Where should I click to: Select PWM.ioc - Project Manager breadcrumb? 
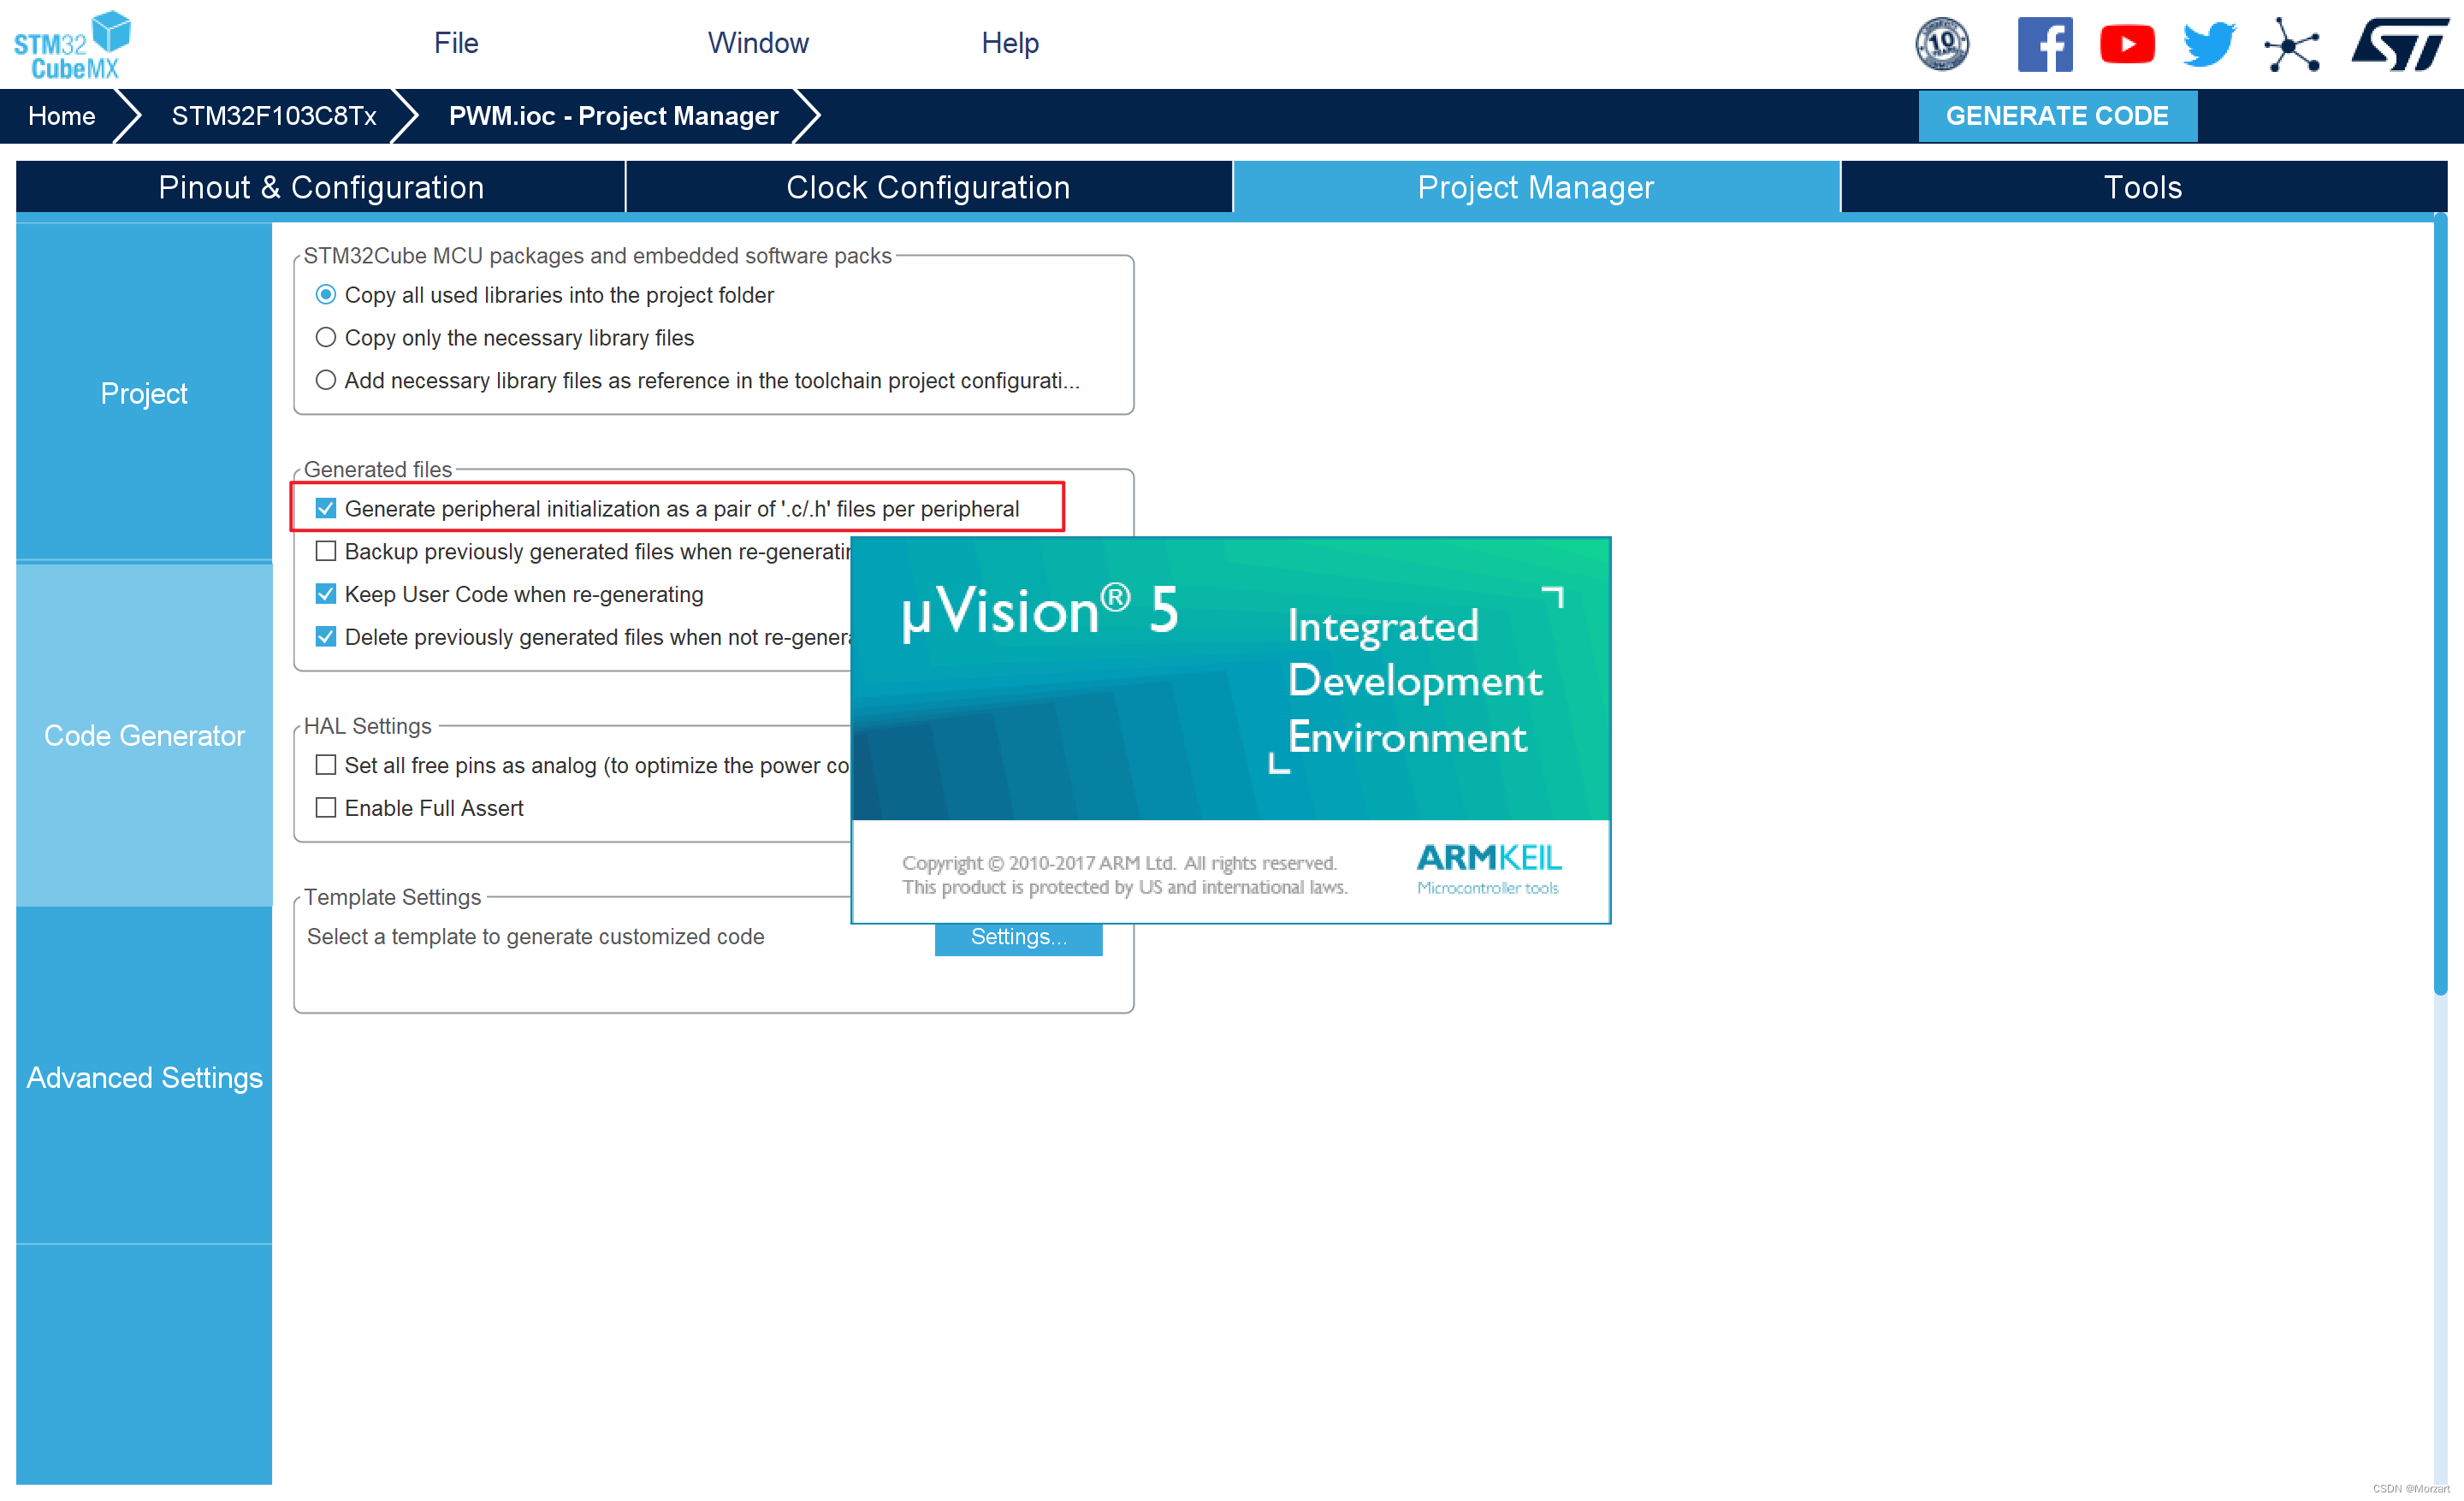coord(613,116)
